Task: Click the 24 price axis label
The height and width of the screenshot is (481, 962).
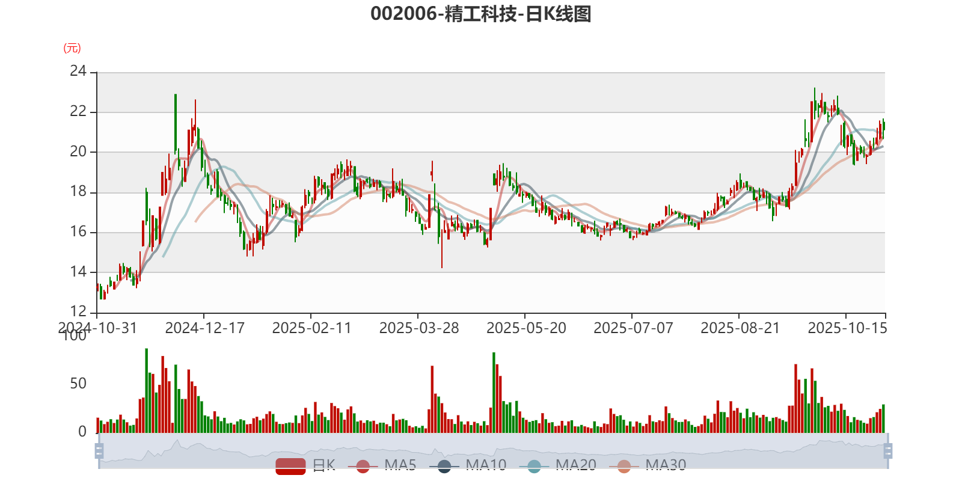Action: pyautogui.click(x=78, y=71)
